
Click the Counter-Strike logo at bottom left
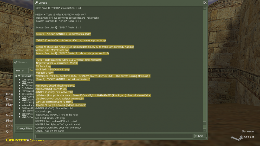25,140
